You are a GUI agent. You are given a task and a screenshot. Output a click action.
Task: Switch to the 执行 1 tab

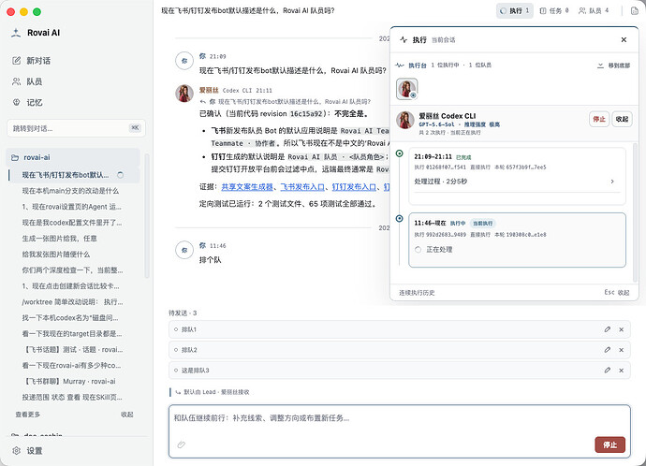point(515,10)
